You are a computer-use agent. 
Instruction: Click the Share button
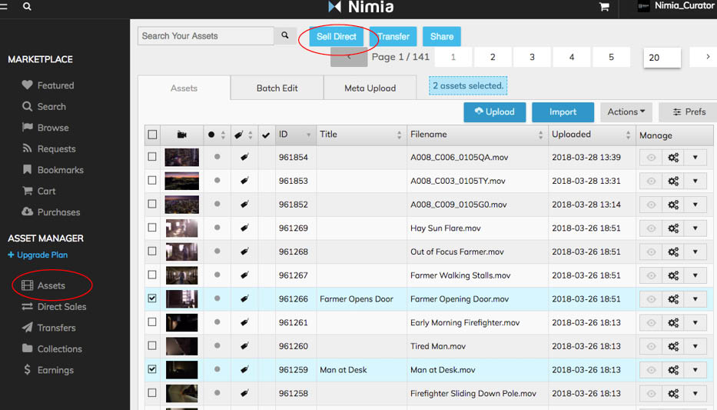(442, 37)
